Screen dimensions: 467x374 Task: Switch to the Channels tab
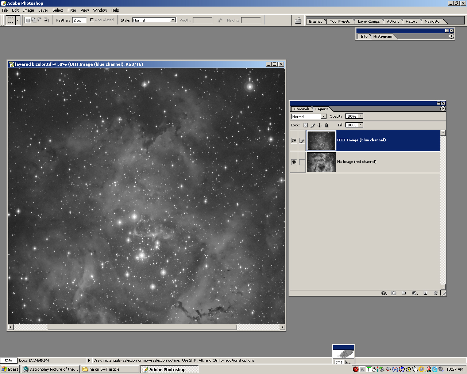tap(301, 109)
